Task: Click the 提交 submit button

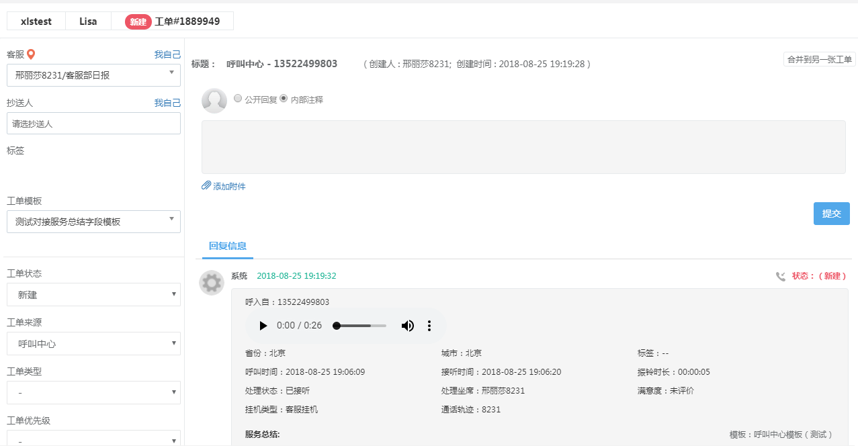Action: (x=832, y=214)
